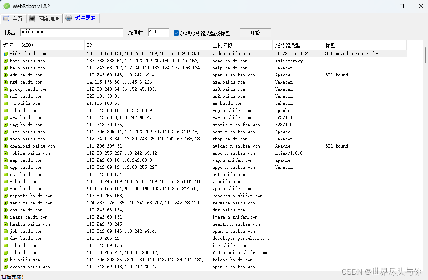Select the 域名暴破 tab
This screenshot has width=428, height=280.
coord(81,18)
